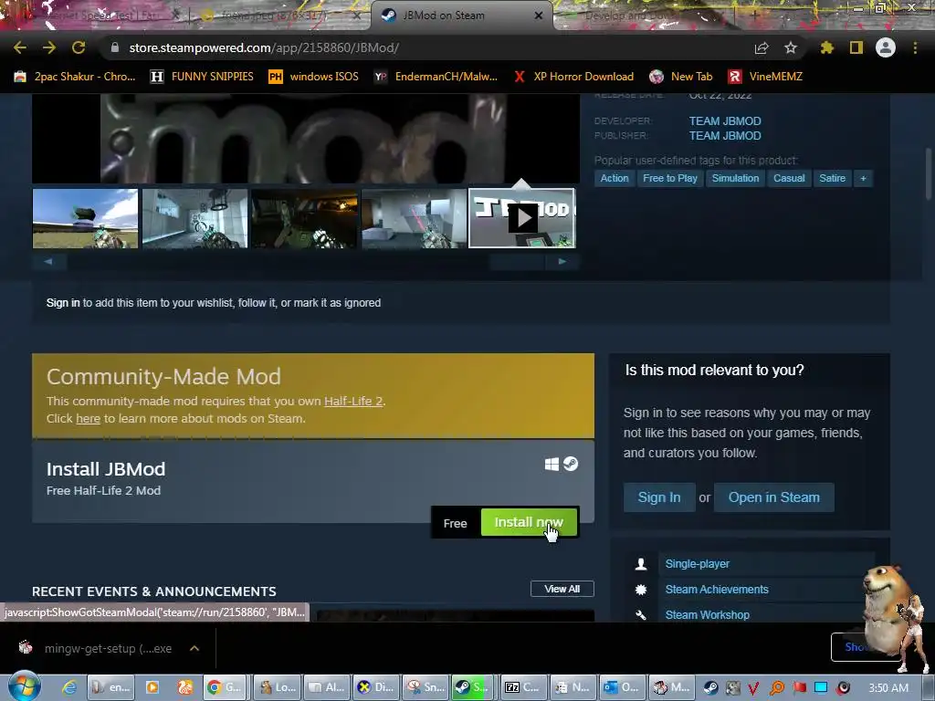Bookmark this page with the star
This screenshot has width=935, height=701.
pos(791,47)
